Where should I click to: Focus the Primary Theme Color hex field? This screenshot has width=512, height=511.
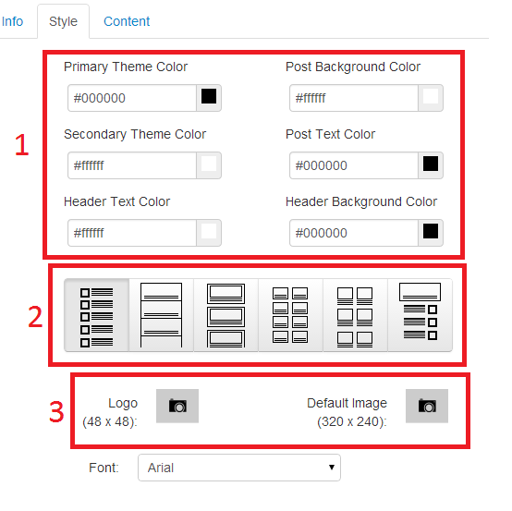point(132,98)
